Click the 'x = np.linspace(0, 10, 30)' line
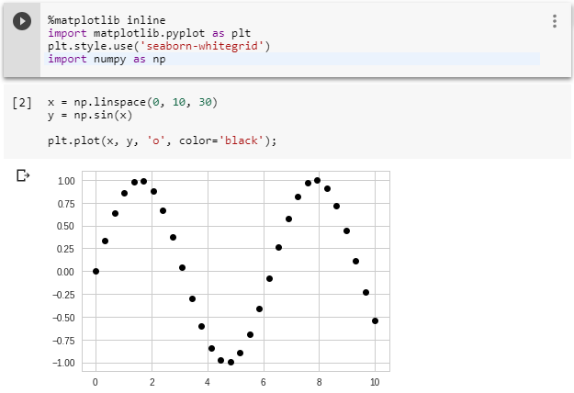 coord(132,102)
